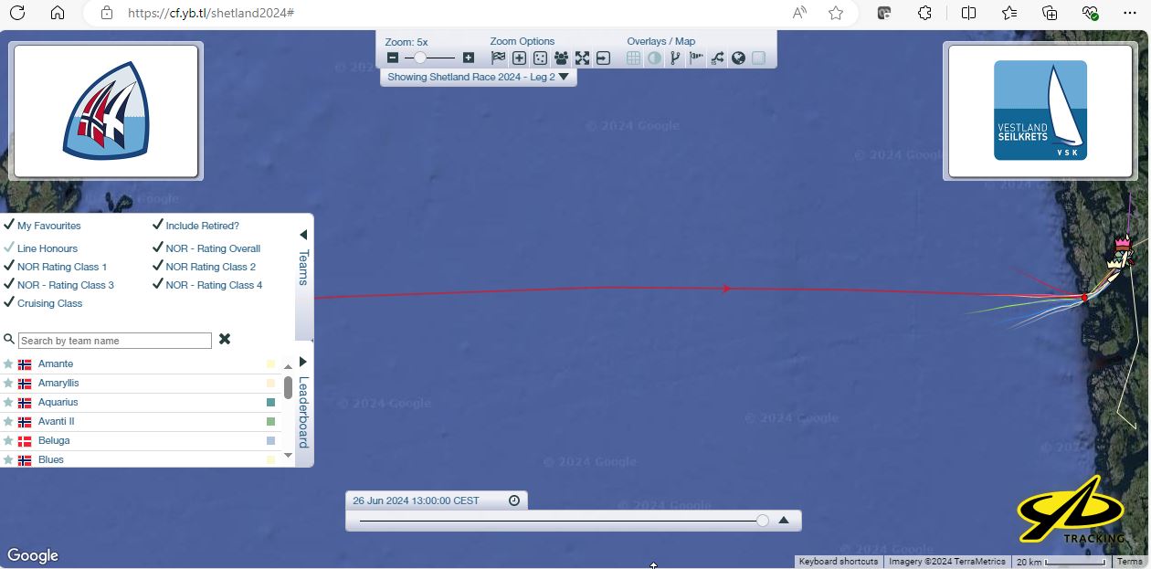
Task: Click the team list scroll down arrow
Action: pyautogui.click(x=289, y=455)
